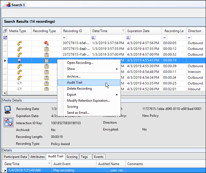Toggle sort arrow on the results Date/Time column

[x=123, y=31]
